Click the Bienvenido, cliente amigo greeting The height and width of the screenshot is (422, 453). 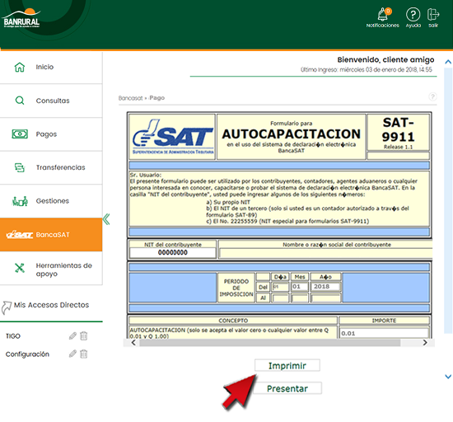click(x=385, y=60)
